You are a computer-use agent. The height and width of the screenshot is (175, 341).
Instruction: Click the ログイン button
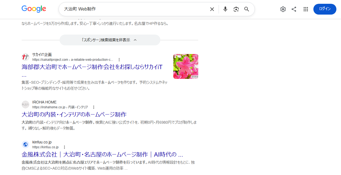[325, 9]
